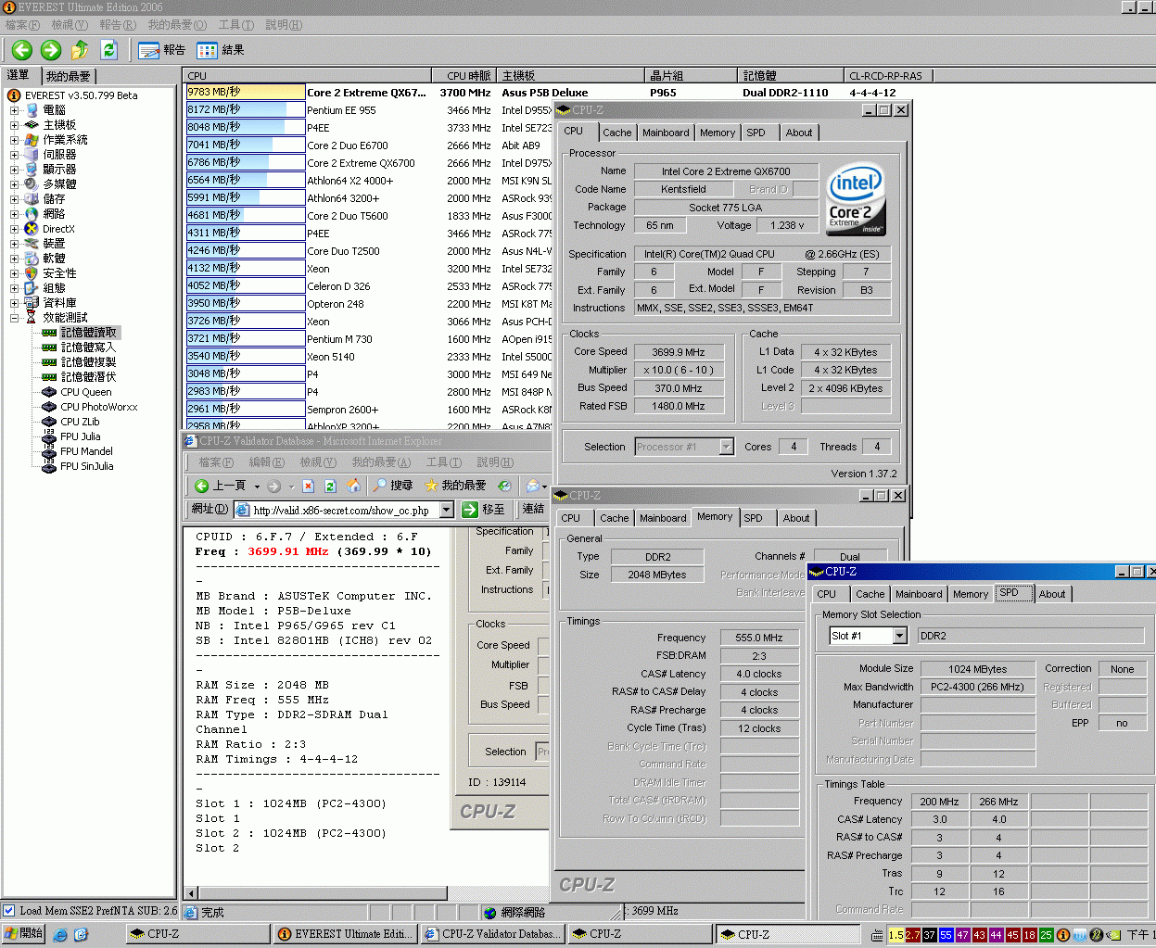Viewport: 1156px width, 948px height.
Task: Switch to About tab in SPD CPU-Z window
Action: 1052,594
